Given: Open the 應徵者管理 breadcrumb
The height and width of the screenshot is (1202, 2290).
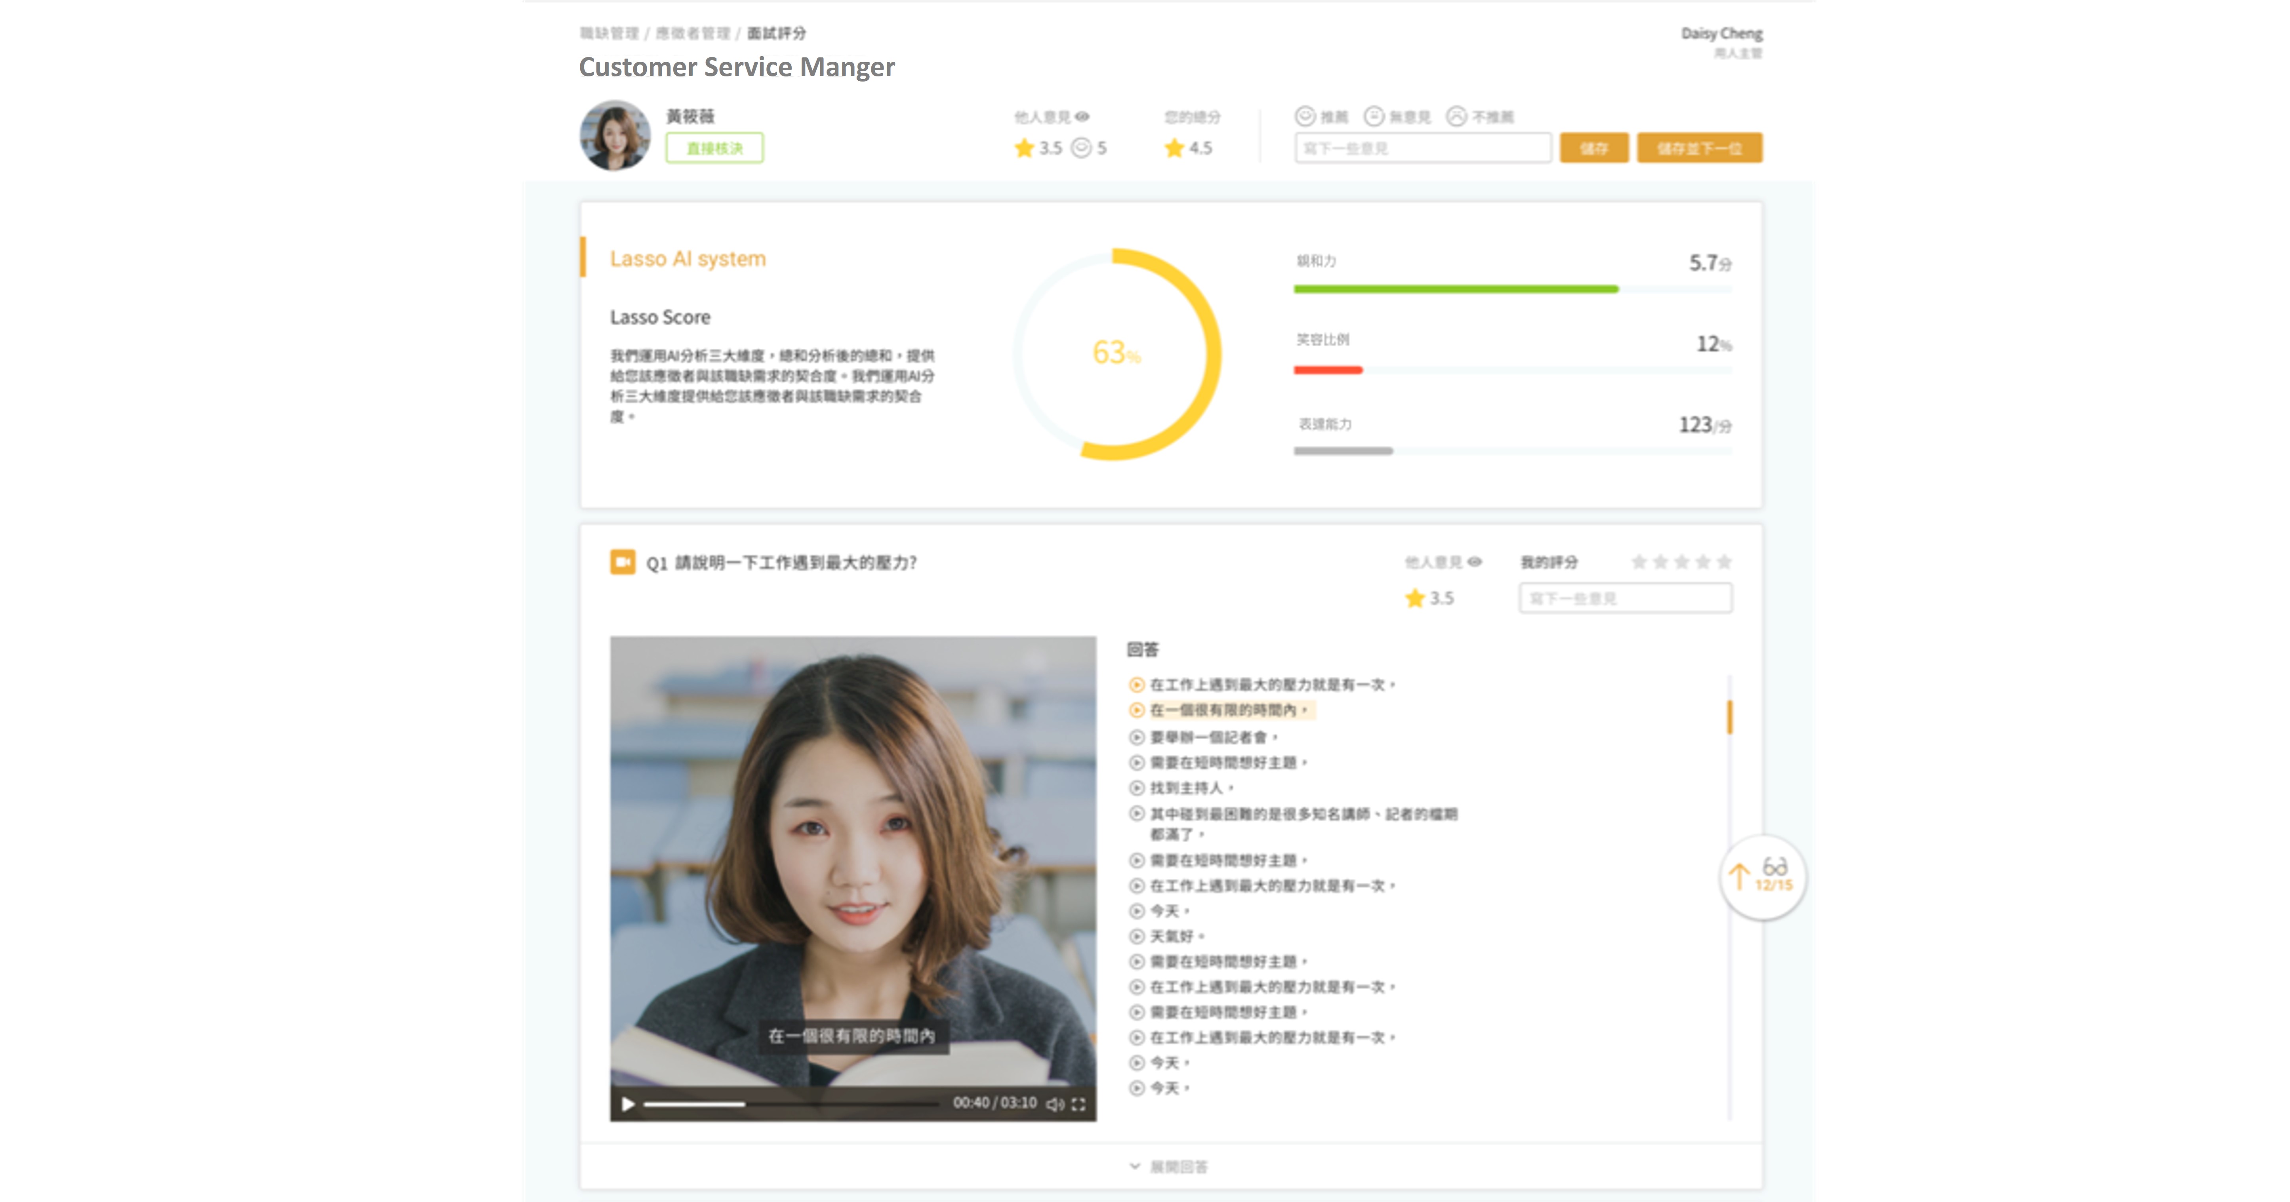Looking at the screenshot, I should pos(693,33).
